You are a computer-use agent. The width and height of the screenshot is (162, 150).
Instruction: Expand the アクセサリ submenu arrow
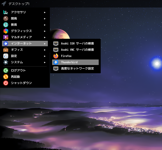pyautogui.click(x=45, y=12)
